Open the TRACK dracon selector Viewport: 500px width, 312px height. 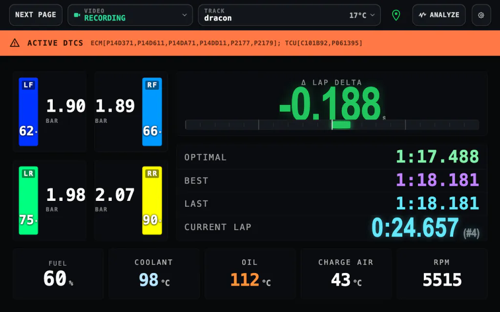click(289, 15)
